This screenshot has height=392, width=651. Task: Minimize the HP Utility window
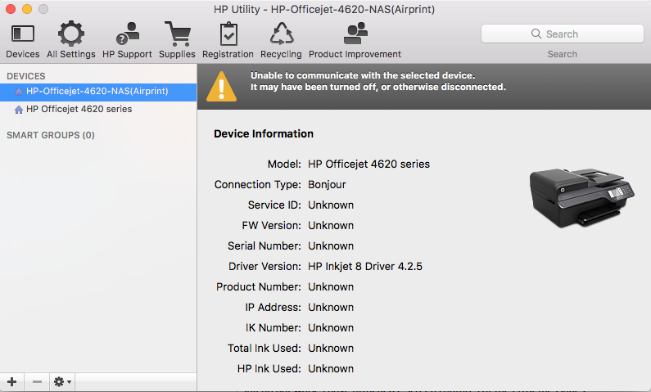[27, 9]
